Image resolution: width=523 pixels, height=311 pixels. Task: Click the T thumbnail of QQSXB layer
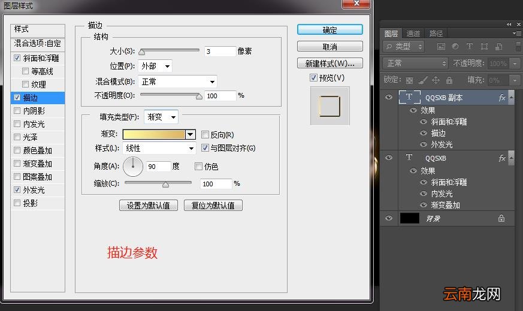tap(409, 157)
